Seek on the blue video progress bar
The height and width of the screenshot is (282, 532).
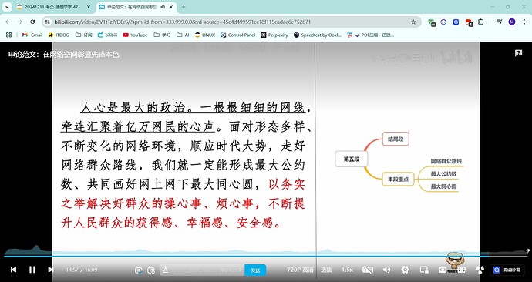coord(266,257)
